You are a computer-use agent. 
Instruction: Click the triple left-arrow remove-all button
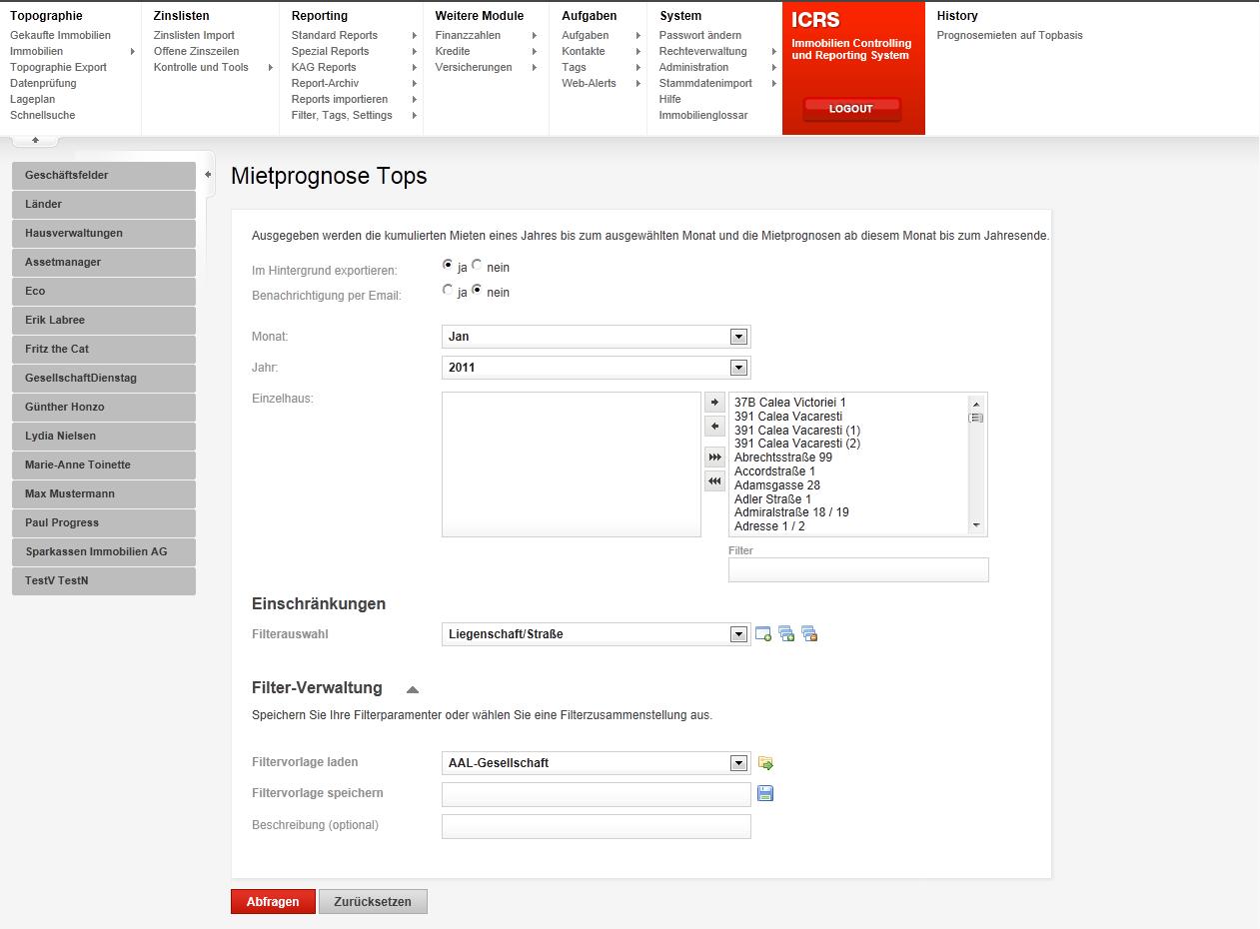click(714, 481)
